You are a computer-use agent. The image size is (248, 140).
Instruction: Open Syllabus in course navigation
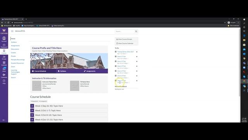pyautogui.click(x=14, y=42)
